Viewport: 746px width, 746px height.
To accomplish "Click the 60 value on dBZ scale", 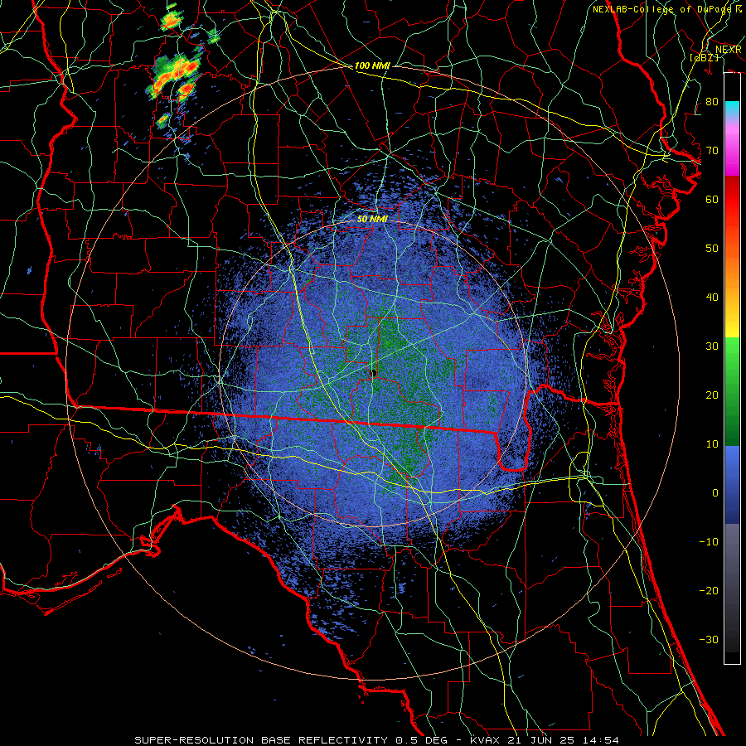I will click(712, 199).
